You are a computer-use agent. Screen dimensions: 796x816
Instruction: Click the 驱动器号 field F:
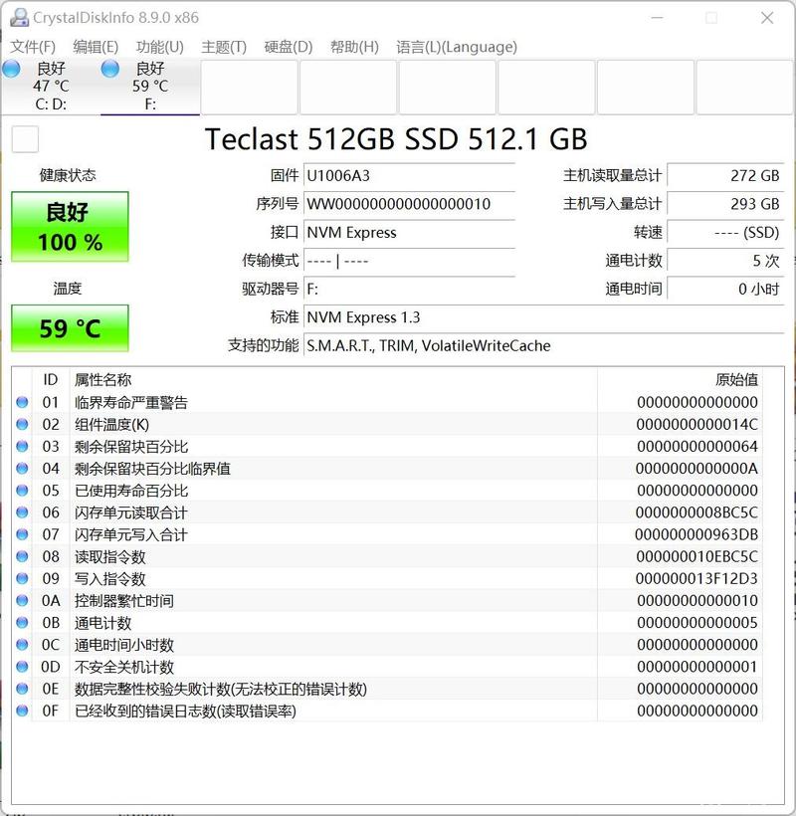[x=410, y=289]
